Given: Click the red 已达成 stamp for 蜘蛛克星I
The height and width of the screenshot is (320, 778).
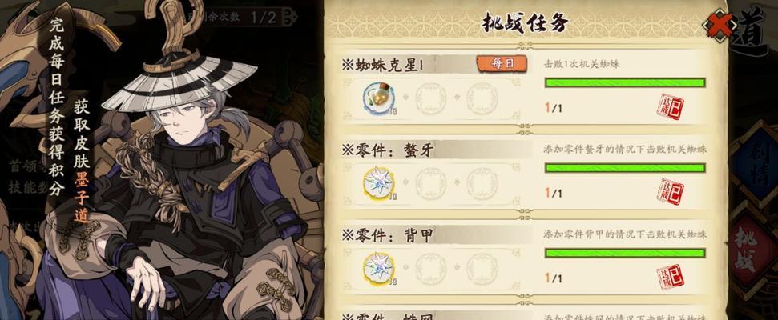Looking at the screenshot, I should point(670,107).
